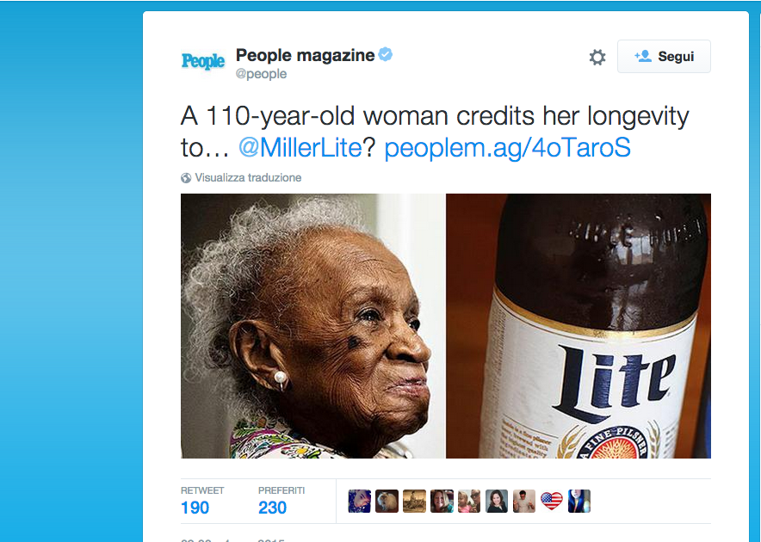Click the Segui follow button
Image resolution: width=761 pixels, height=542 pixels.
click(x=664, y=56)
